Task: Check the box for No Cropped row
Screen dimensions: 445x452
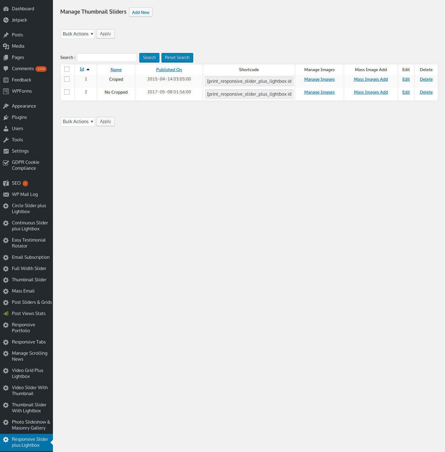Action: pos(67,92)
